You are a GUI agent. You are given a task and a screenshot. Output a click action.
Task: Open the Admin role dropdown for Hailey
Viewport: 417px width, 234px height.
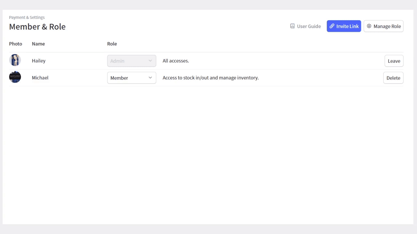point(131,61)
